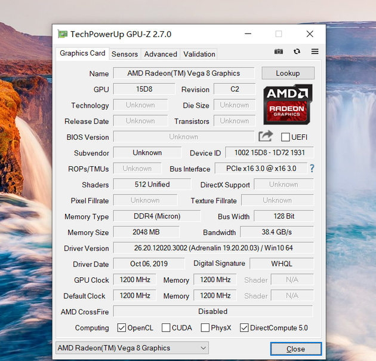The width and height of the screenshot is (376, 361).
Task: Click the BIOS export share icon
Action: [266, 136]
